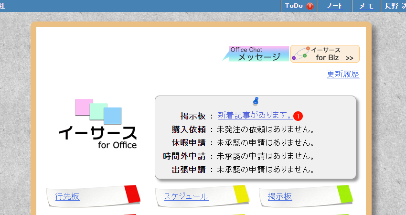Open the イーサース for Biz button
The width and height of the screenshot is (406, 215).
click(325, 54)
